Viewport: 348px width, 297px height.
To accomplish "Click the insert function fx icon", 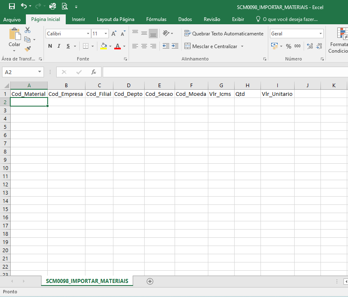I will tap(94, 72).
